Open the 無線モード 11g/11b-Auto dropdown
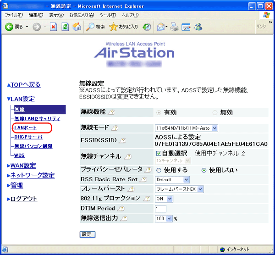 pyautogui.click(x=186, y=128)
